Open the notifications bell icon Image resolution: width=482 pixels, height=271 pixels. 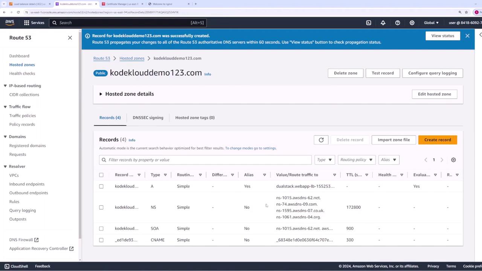[383, 23]
